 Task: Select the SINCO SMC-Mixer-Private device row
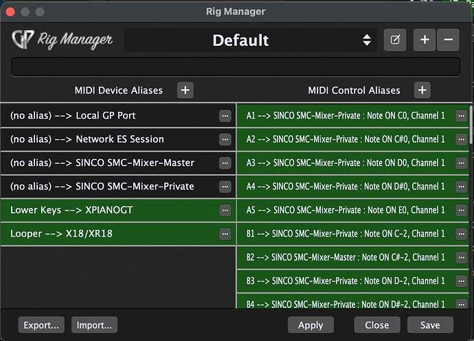click(x=118, y=187)
